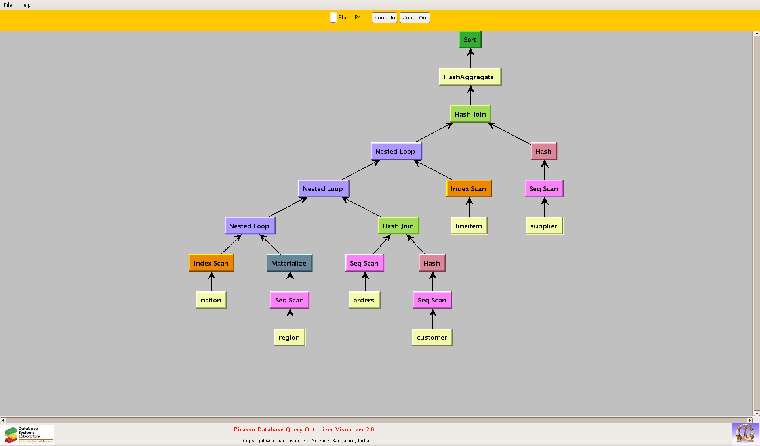Open the File menu

point(8,5)
